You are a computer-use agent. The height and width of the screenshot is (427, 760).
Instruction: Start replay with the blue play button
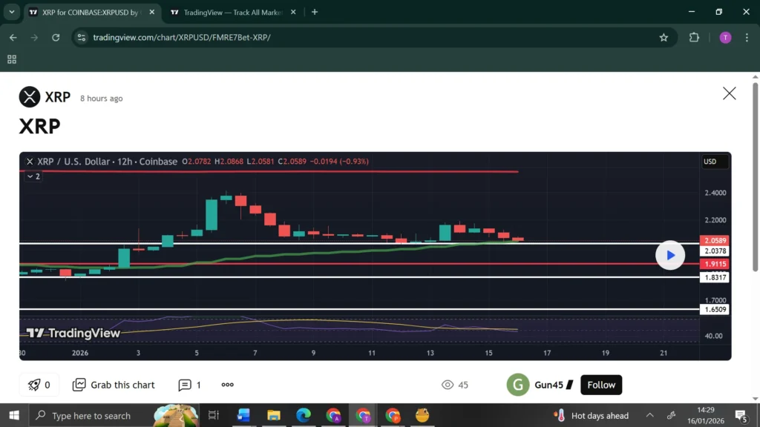click(670, 254)
